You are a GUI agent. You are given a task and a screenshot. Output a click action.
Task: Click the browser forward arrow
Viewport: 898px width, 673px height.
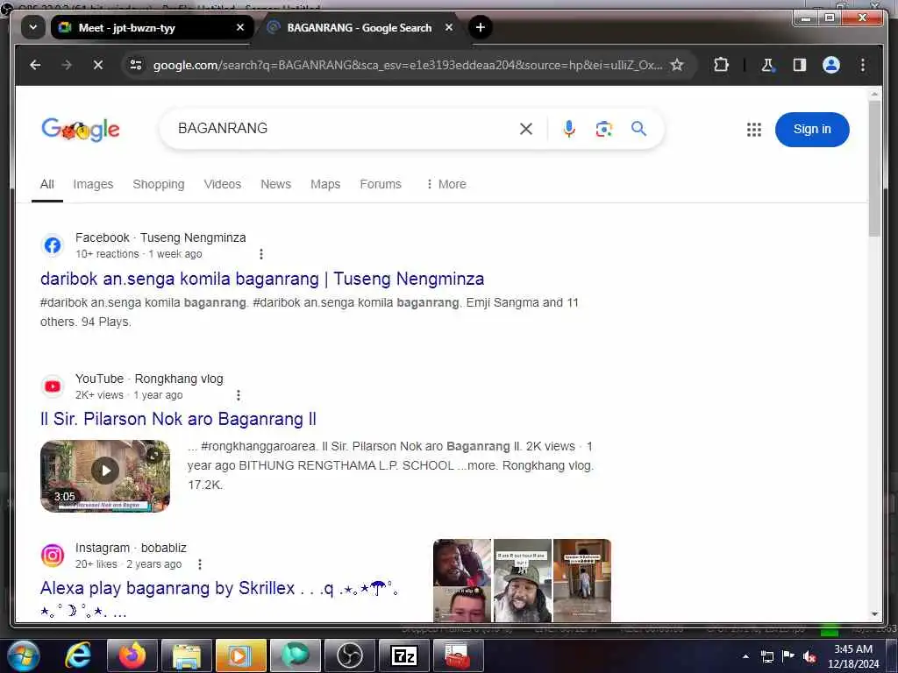(x=67, y=65)
